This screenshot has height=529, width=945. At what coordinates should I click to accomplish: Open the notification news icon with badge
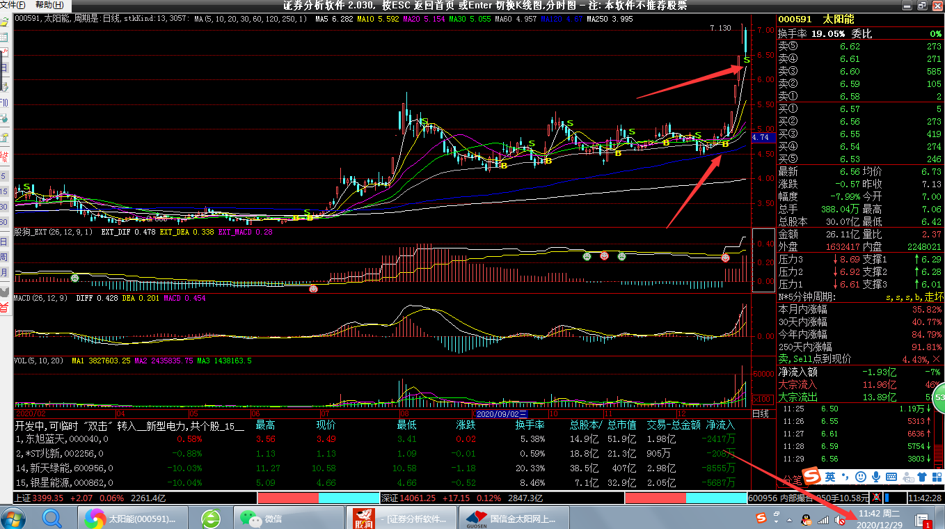pyautogui.click(x=923, y=519)
